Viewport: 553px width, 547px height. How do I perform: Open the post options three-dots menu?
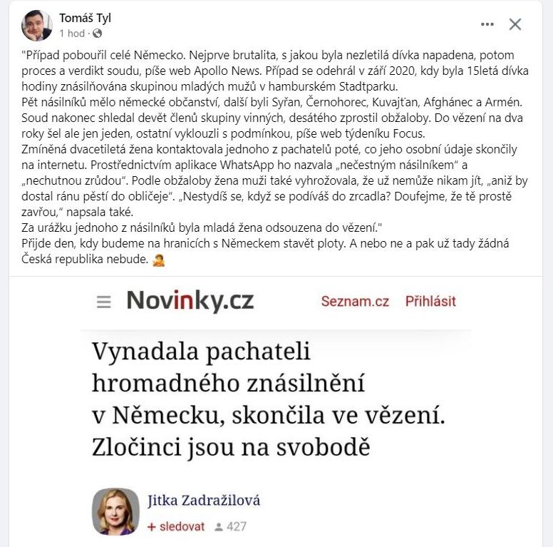pyautogui.click(x=487, y=24)
